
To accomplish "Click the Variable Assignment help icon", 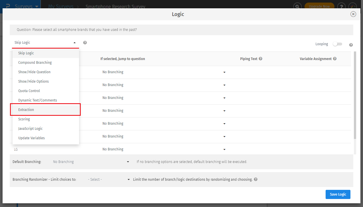I will 335,58.
